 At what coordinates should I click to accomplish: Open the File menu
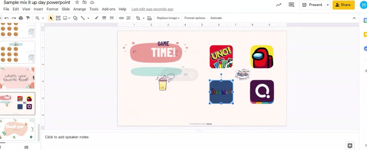click(x=6, y=9)
